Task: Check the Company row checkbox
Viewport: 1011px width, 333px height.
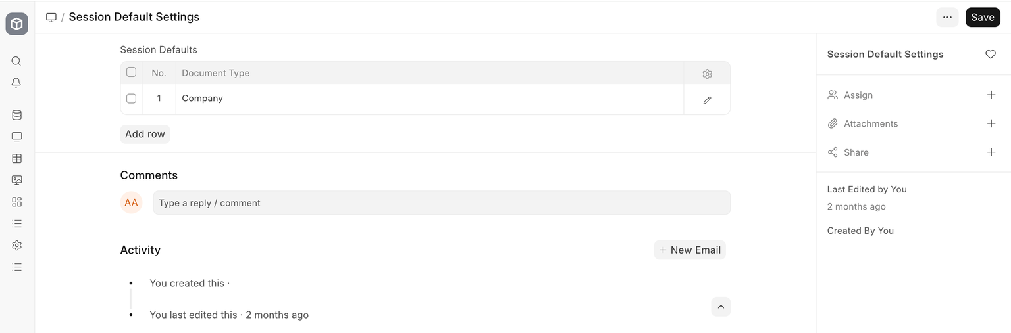Action: pos(131,99)
